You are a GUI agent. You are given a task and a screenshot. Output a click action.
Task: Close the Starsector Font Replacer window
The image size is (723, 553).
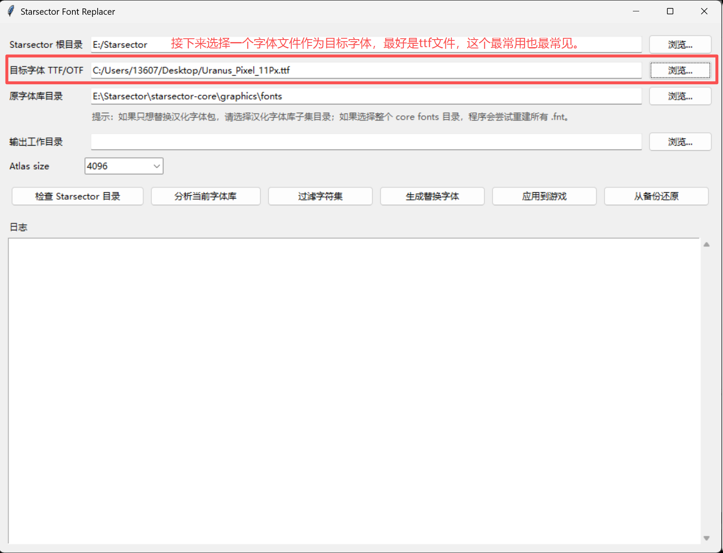(704, 11)
